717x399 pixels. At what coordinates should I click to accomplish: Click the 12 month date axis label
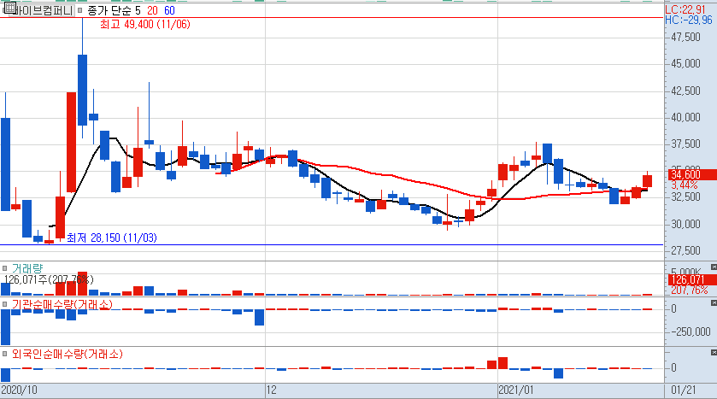tap(272, 390)
